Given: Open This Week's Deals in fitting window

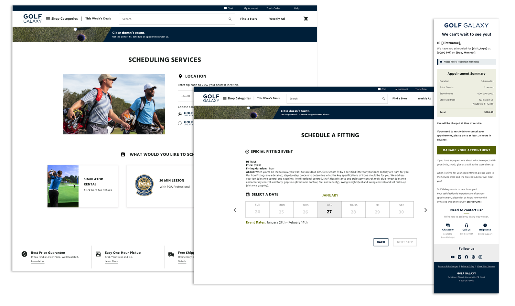Looking at the screenshot, I should point(268,99).
